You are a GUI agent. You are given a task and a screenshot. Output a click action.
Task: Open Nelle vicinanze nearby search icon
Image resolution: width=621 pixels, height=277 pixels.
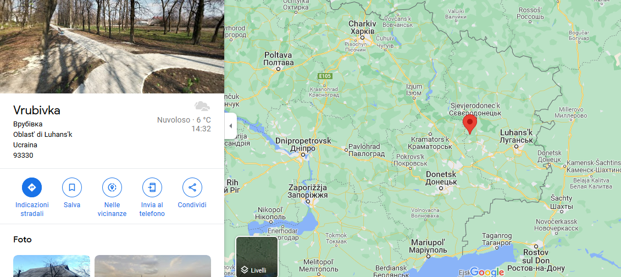[x=112, y=187]
